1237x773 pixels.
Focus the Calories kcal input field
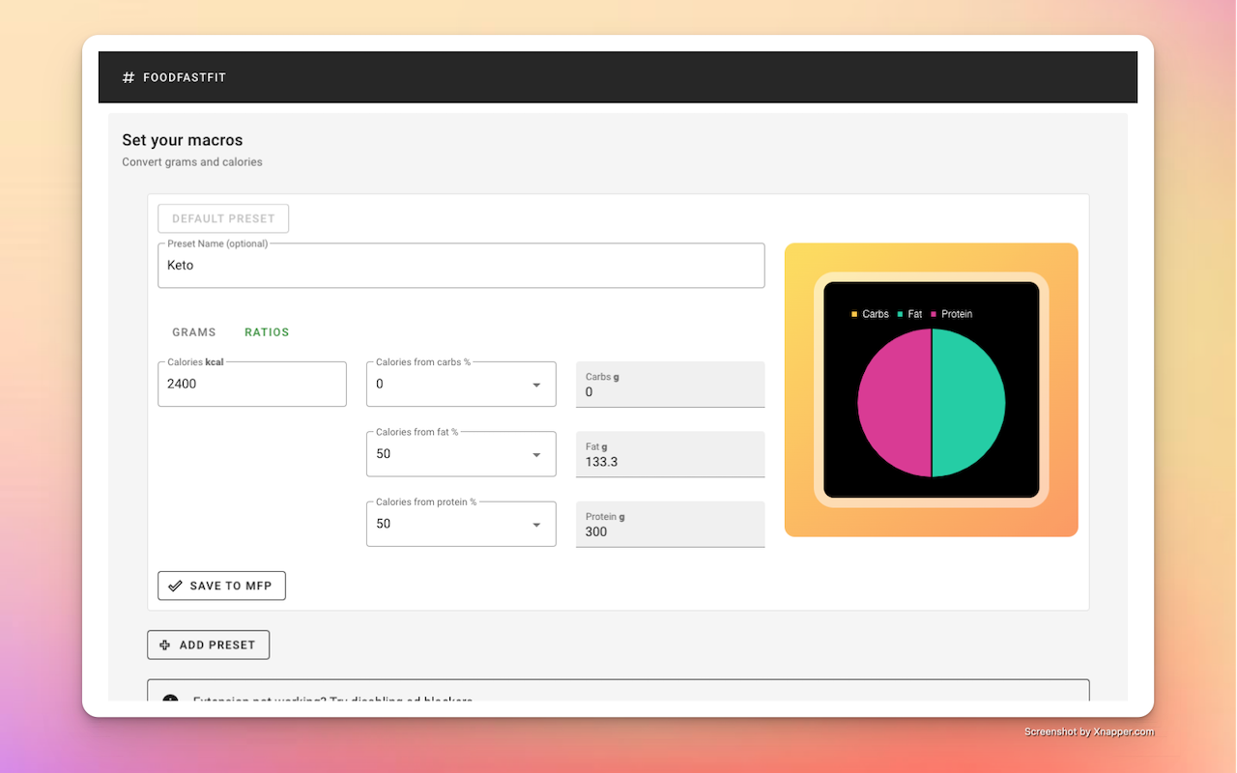point(252,384)
